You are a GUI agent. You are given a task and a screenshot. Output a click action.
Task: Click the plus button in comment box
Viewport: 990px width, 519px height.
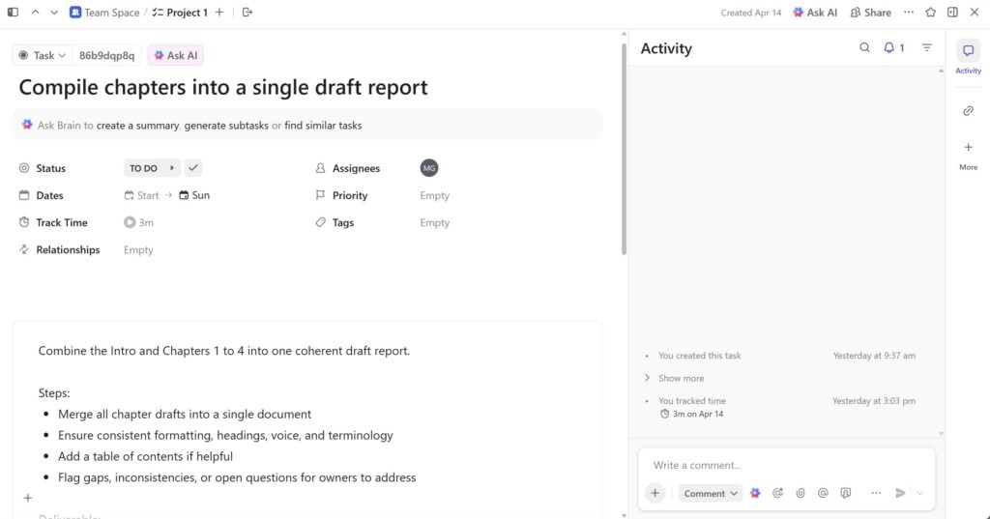pyautogui.click(x=655, y=493)
